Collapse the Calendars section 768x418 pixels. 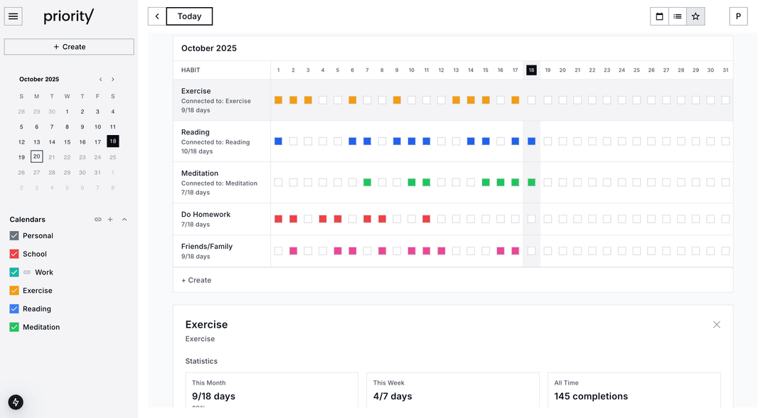click(124, 220)
